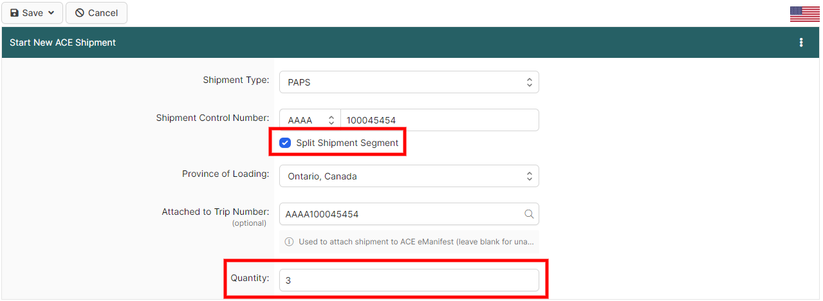Screen dimensions: 823x301
Task: Click the info icon below Trip Number
Action: (x=289, y=242)
